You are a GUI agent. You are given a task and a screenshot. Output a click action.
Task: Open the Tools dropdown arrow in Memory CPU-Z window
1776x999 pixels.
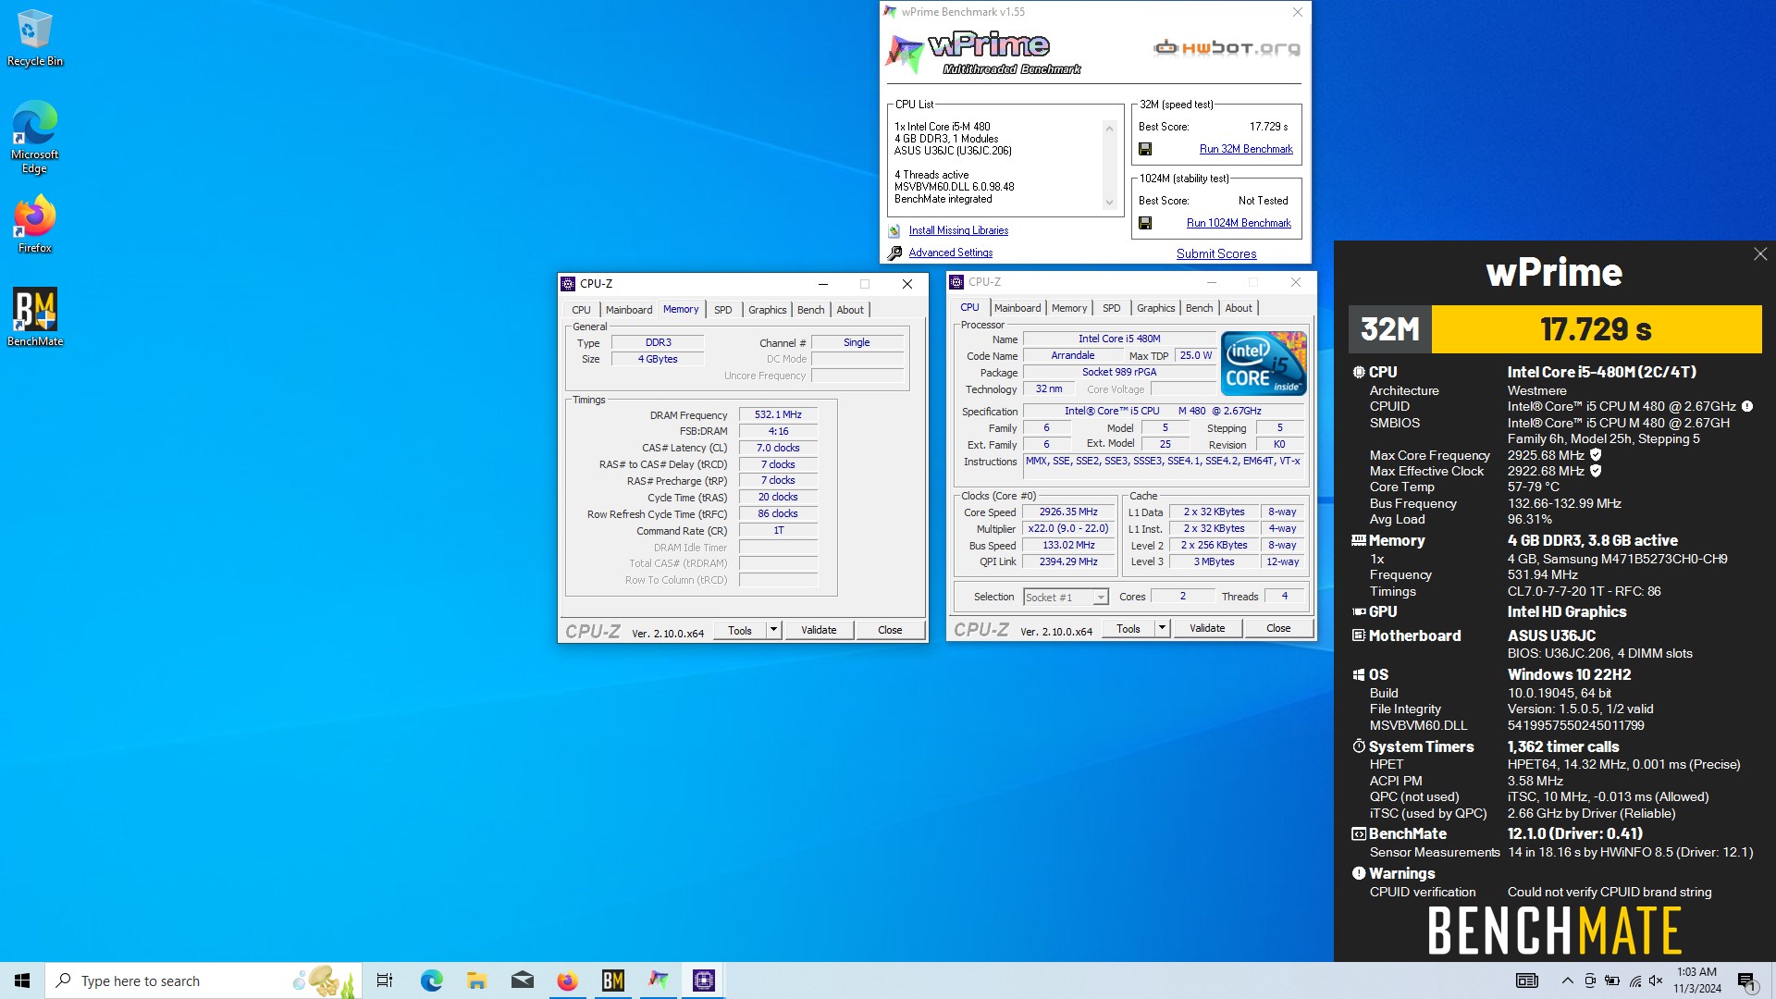pos(774,630)
